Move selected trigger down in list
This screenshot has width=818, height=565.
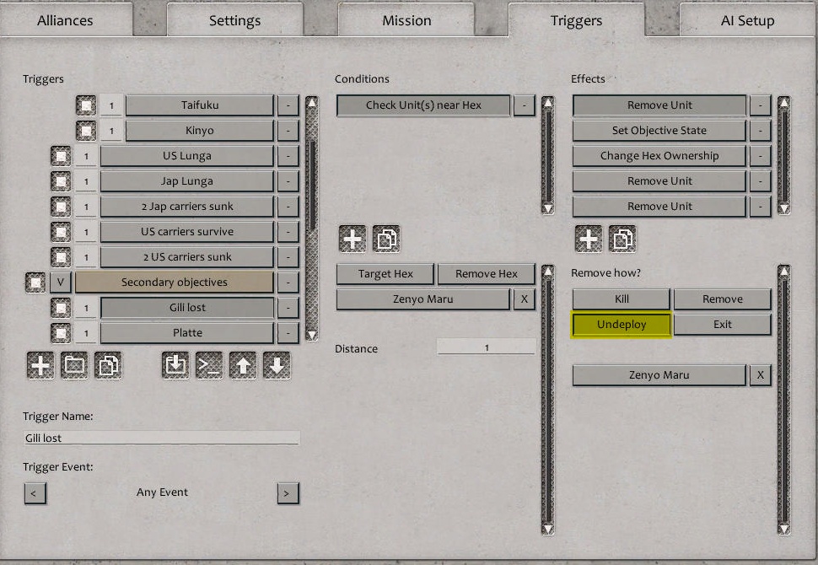pyautogui.click(x=277, y=365)
